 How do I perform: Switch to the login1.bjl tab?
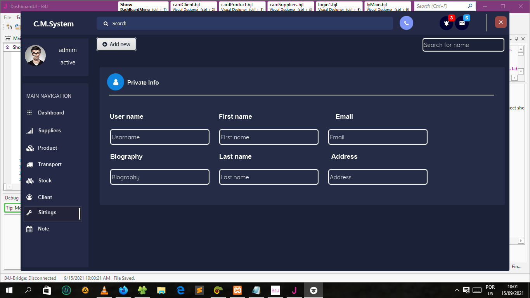pyautogui.click(x=339, y=7)
